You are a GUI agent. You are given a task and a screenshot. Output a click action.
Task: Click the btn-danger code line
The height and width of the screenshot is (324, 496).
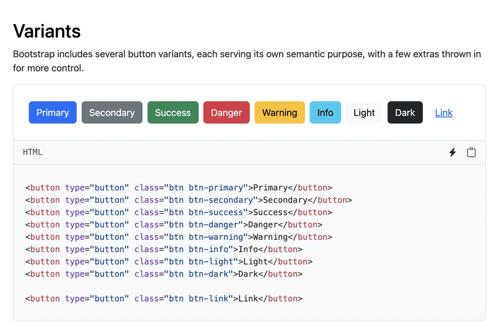[174, 225]
